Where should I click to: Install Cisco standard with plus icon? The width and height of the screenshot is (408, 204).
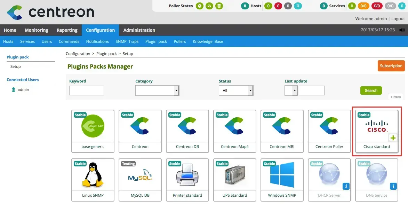click(393, 138)
